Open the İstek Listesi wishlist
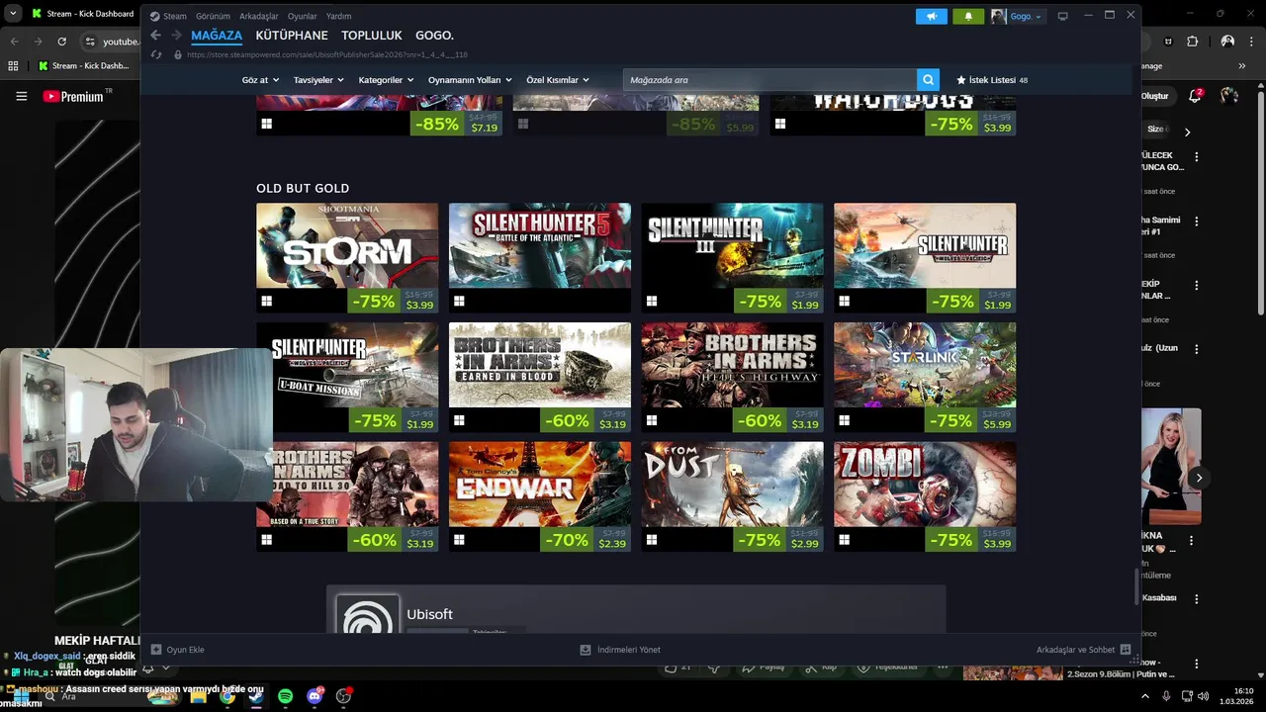Image resolution: width=1266 pixels, height=712 pixels. pyautogui.click(x=992, y=80)
